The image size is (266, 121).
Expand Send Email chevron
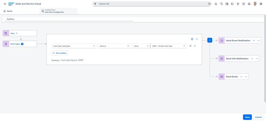point(241,77)
